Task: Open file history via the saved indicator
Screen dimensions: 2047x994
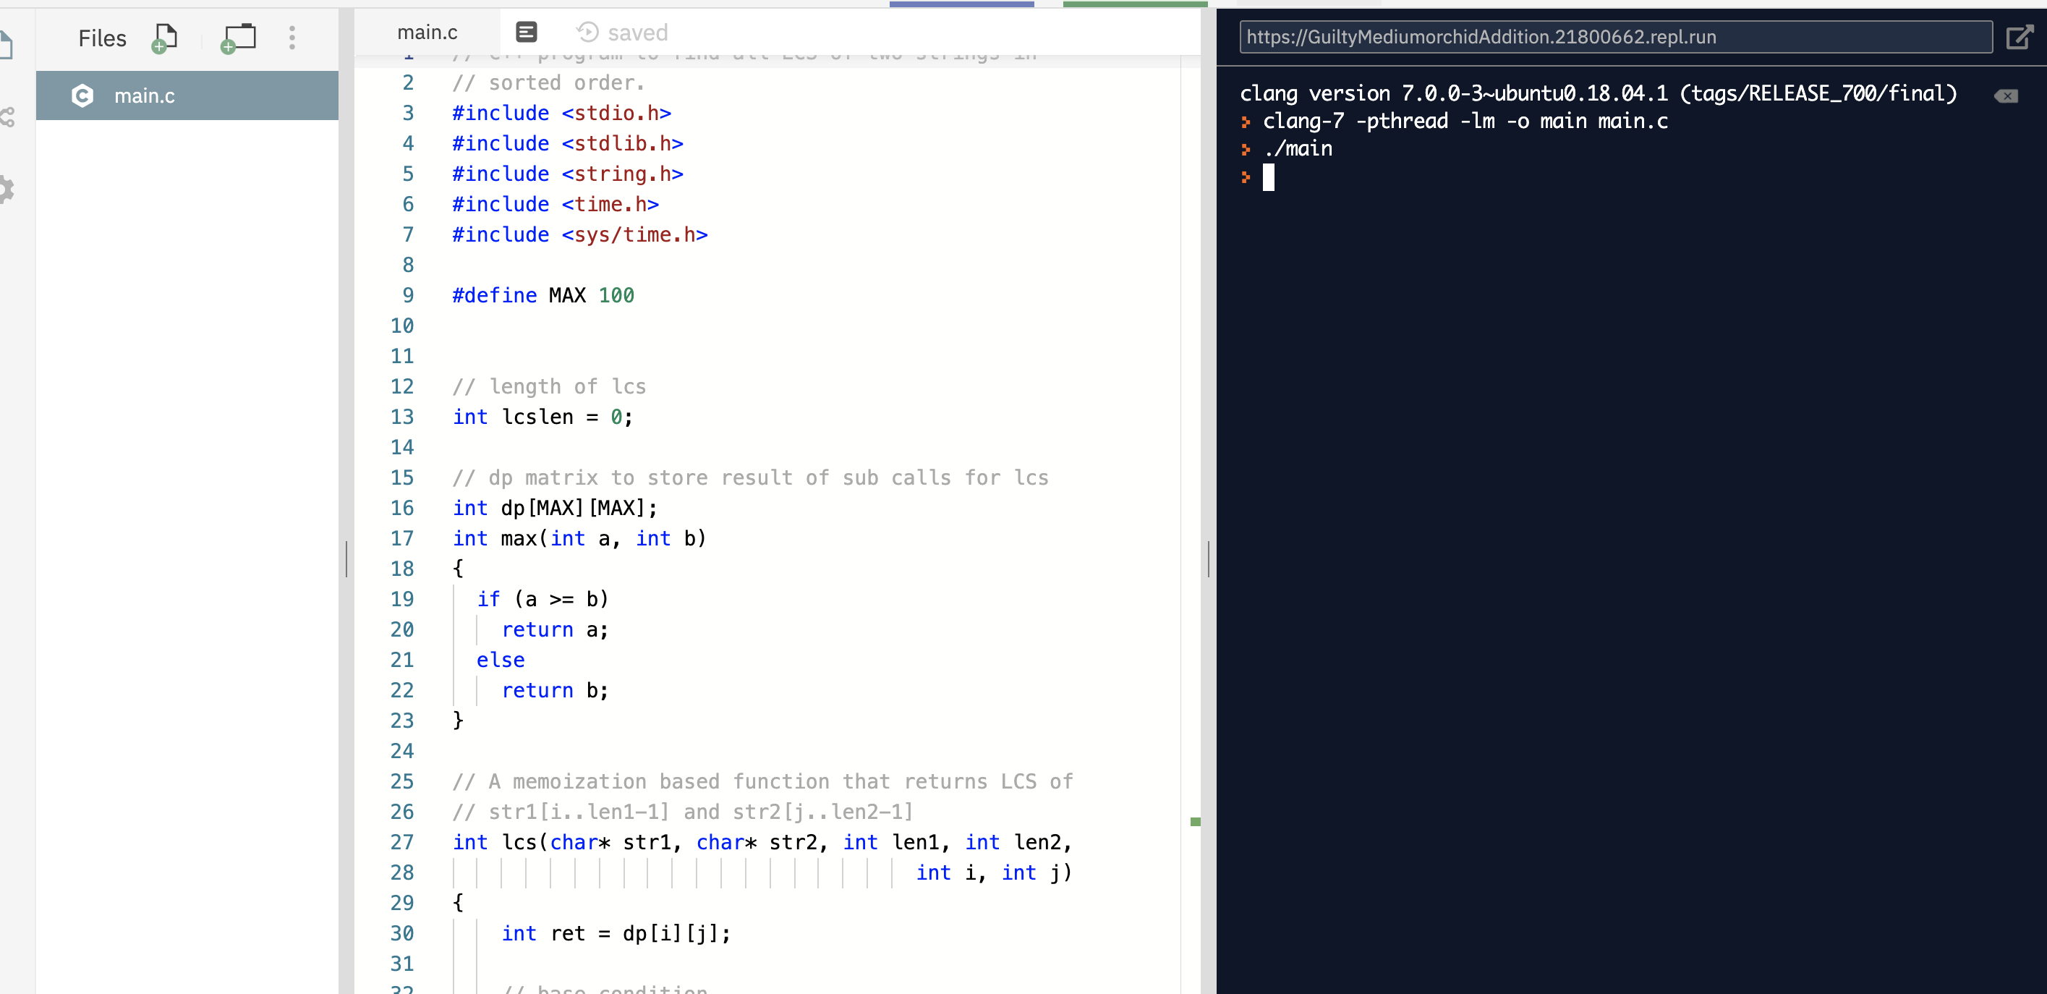Action: pyautogui.click(x=621, y=33)
